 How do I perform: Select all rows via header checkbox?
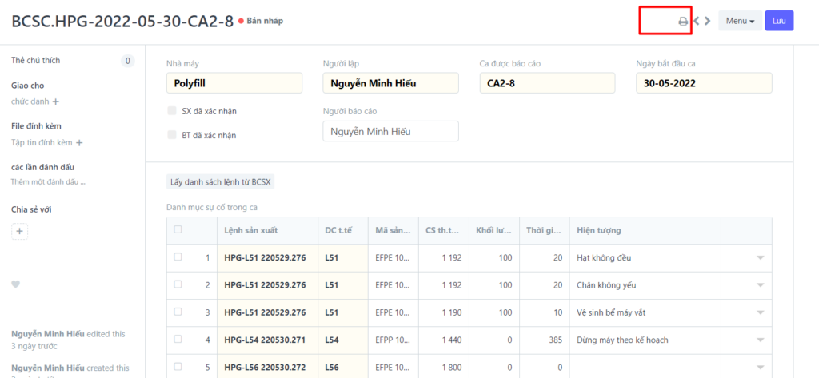tap(178, 229)
